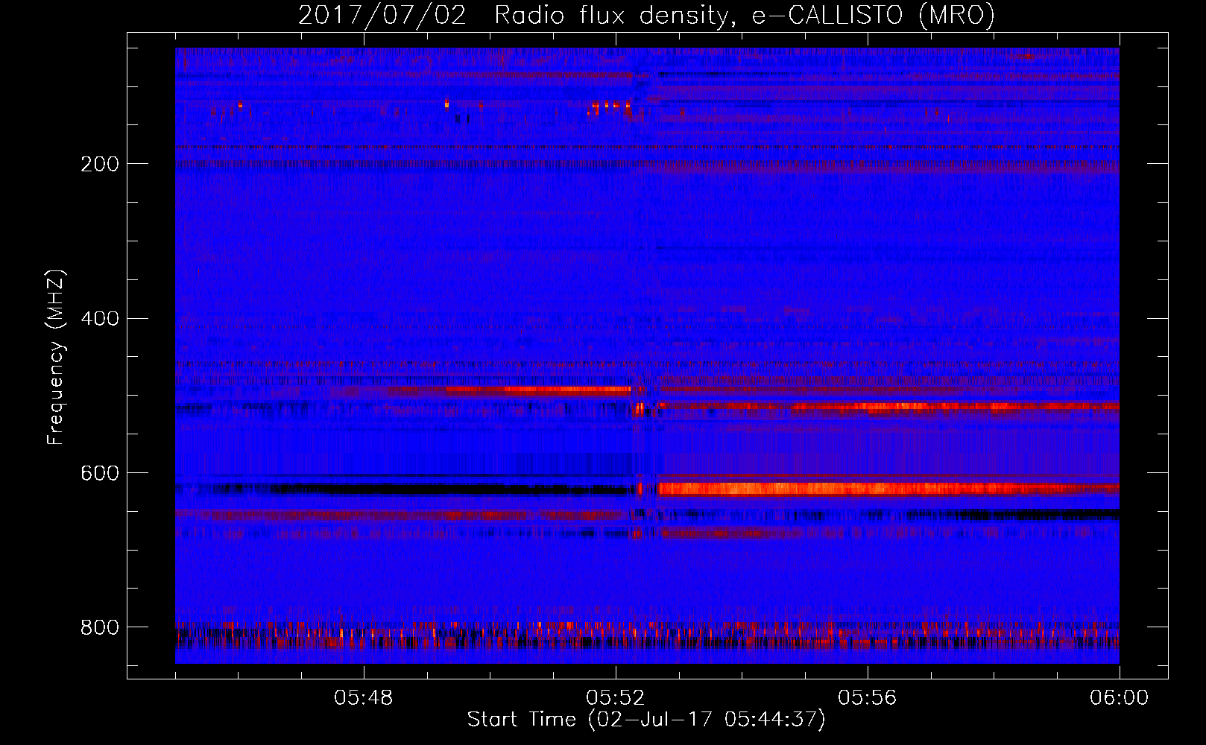Click the plot title 2017/07/02 Radio flux density
Viewport: 1206px width, 745px height.
(646, 15)
